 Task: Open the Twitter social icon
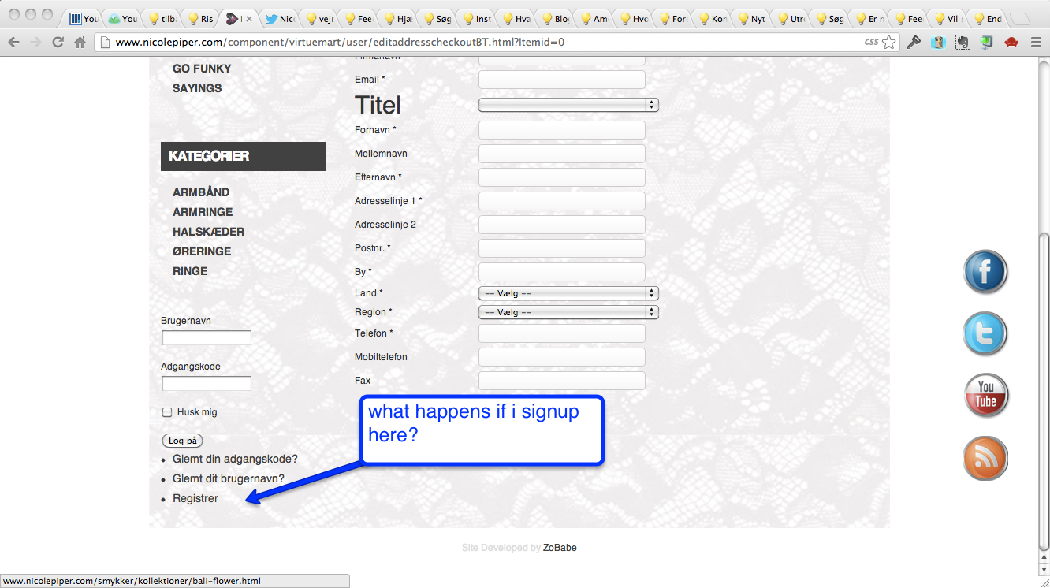985,333
